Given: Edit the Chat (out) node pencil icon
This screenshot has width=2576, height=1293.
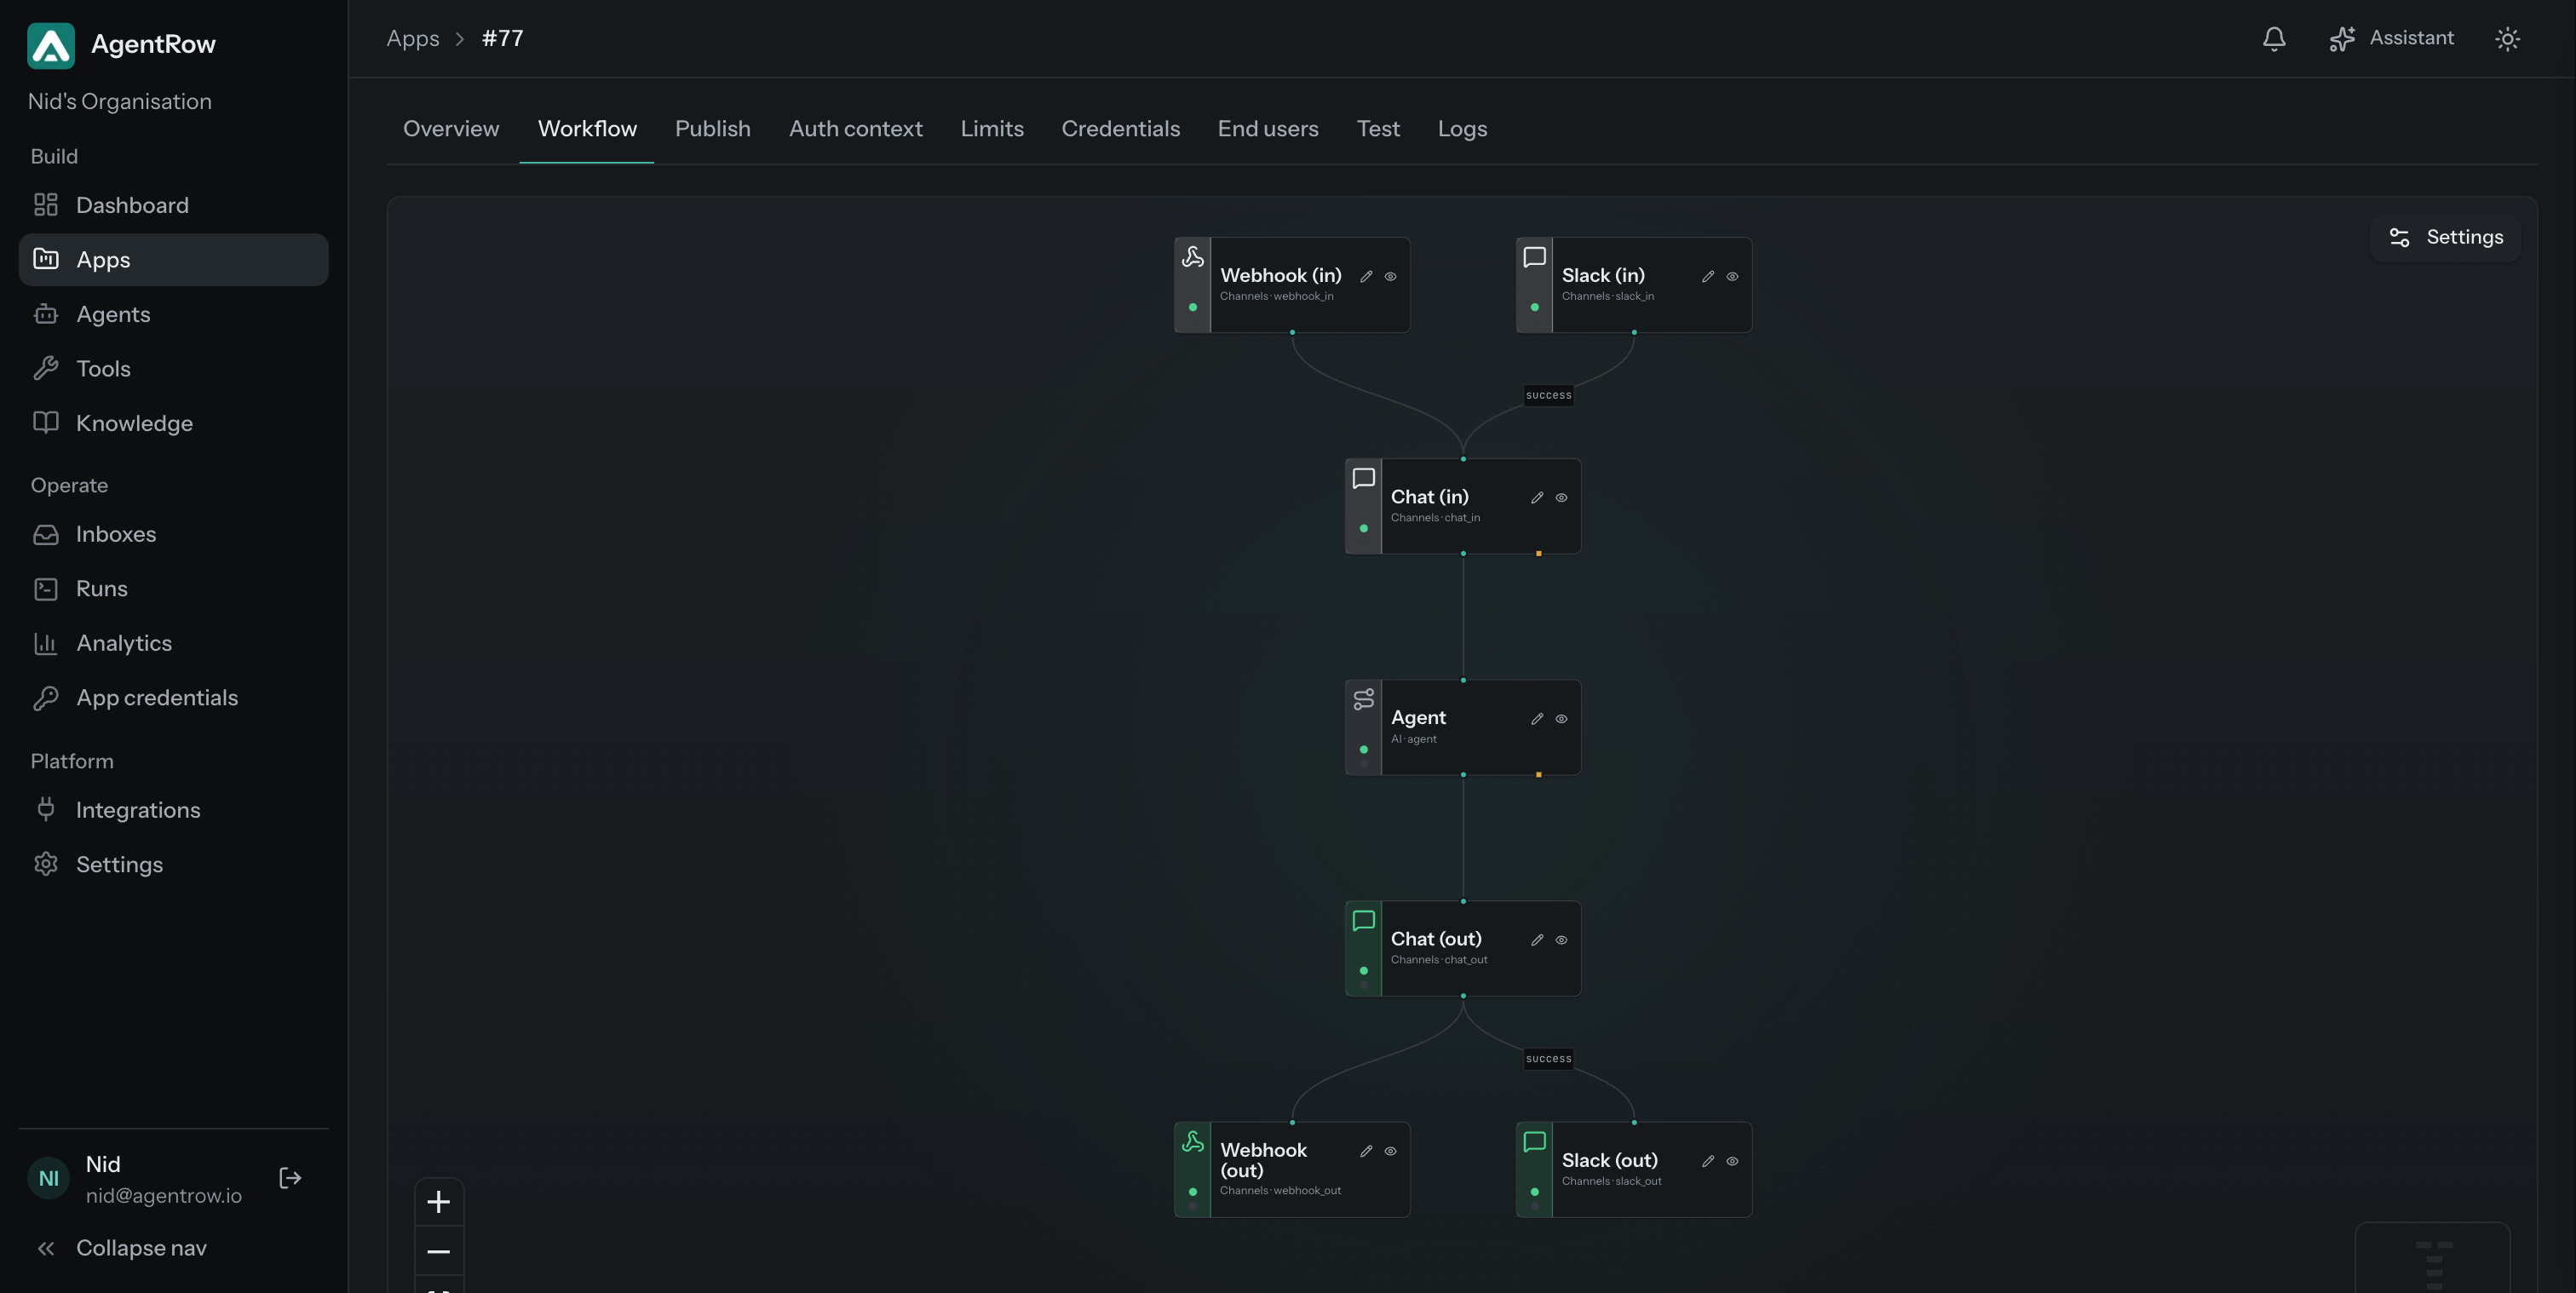Looking at the screenshot, I should point(1537,940).
